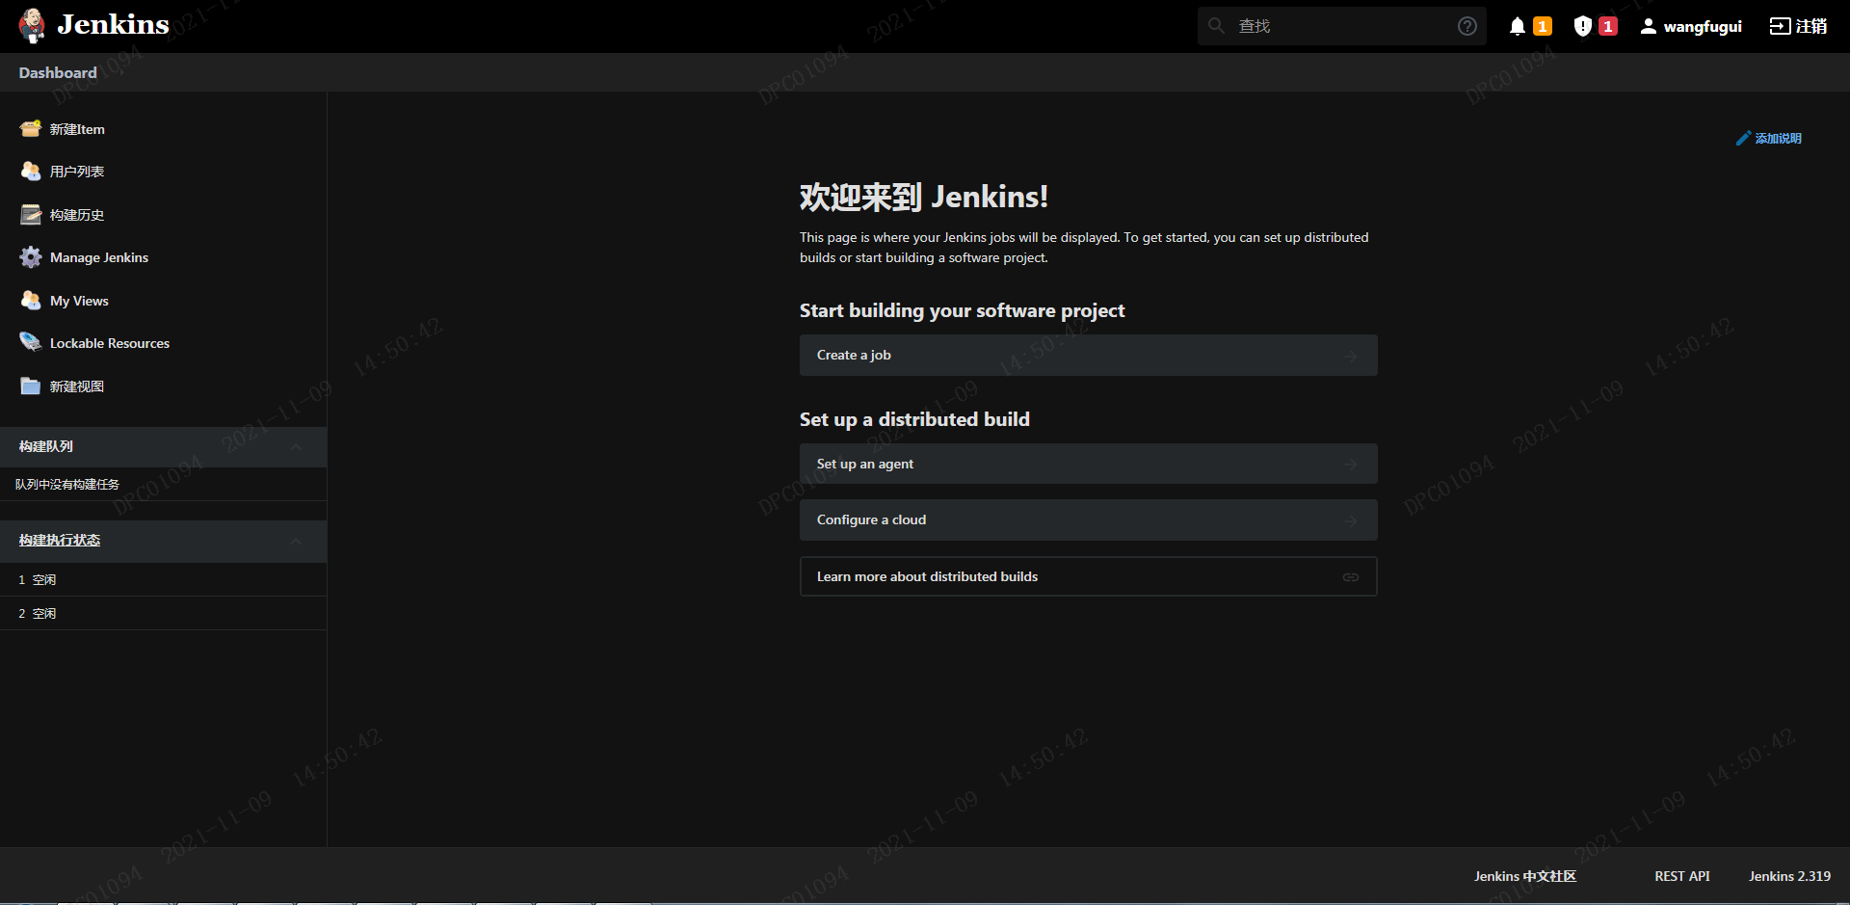Open 新建Item in the sidebar
This screenshot has width=1850, height=905.
coord(77,129)
